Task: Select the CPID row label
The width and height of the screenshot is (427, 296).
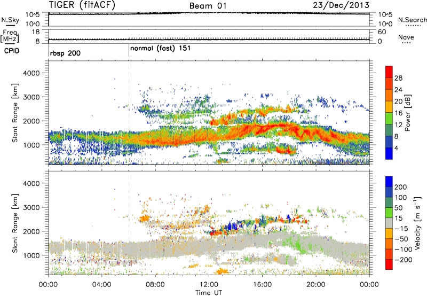Action: tap(12, 51)
